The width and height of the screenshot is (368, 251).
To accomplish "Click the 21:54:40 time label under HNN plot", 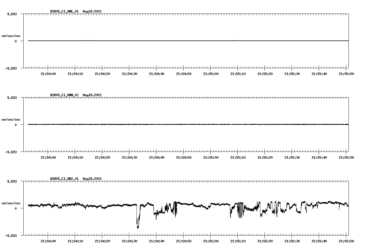I will point(157,157).
